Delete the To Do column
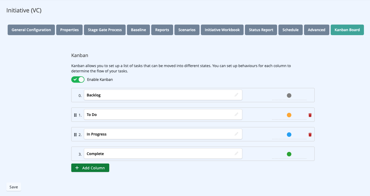 [x=310, y=115]
